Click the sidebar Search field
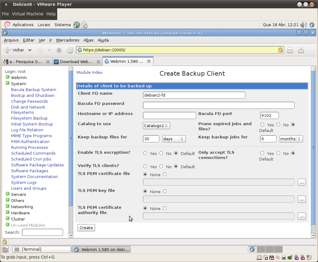 point(42,232)
